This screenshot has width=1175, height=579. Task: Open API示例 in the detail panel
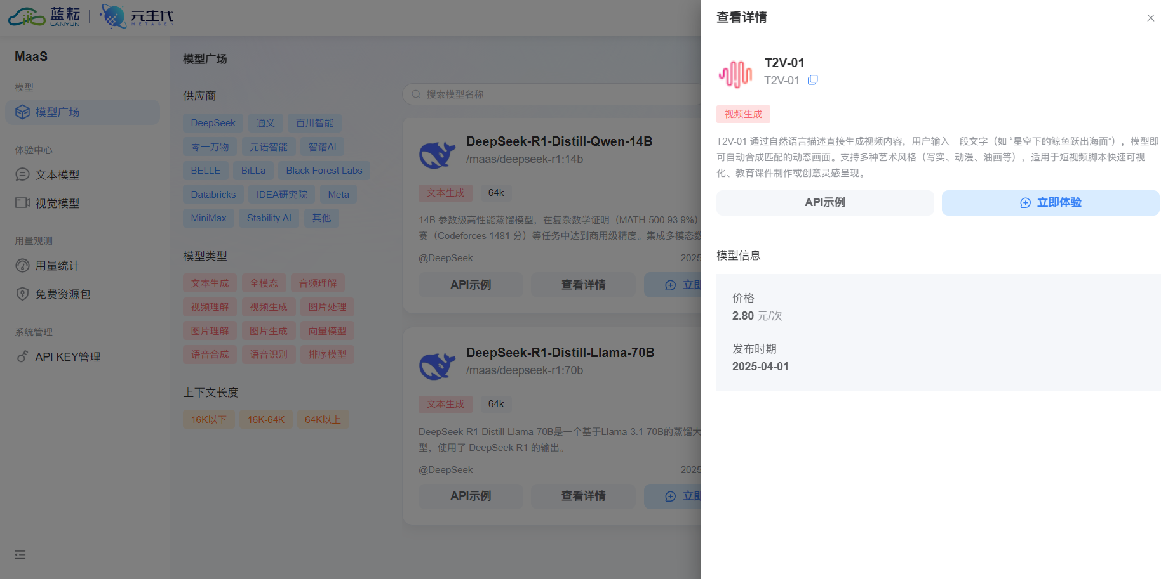[x=825, y=203]
